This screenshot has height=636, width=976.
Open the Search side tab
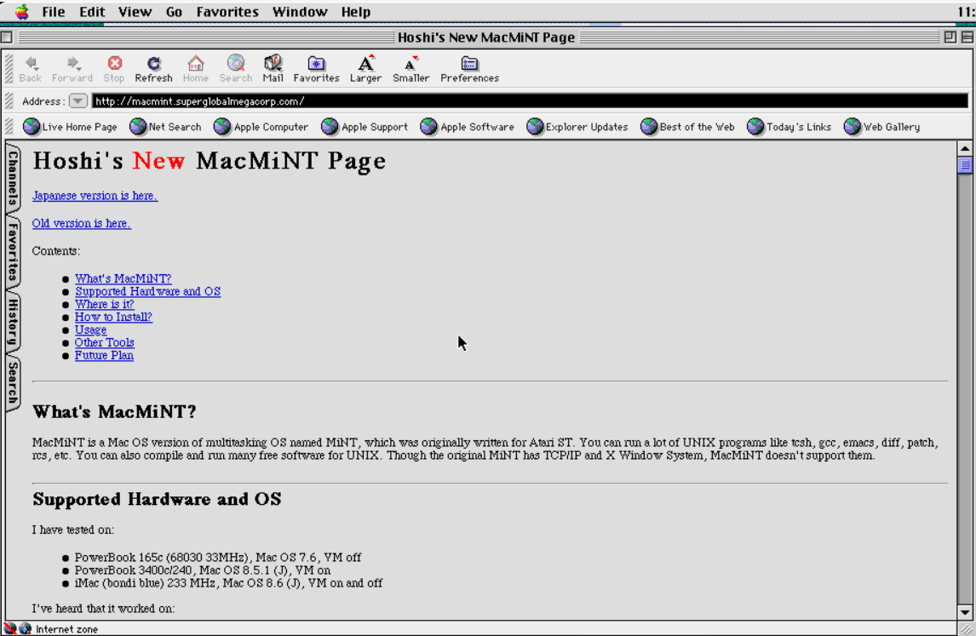[13, 382]
